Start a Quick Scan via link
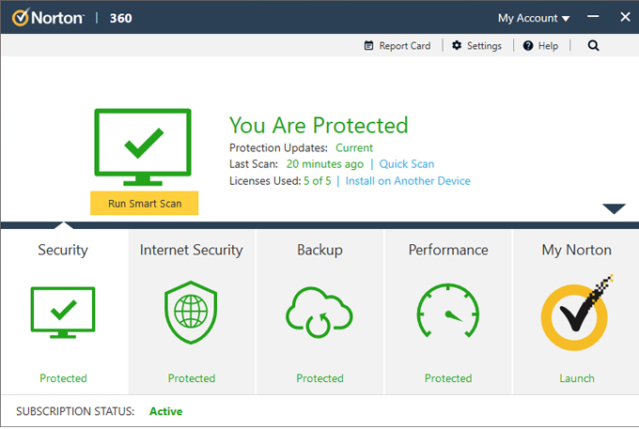Image resolution: width=639 pixels, height=429 pixels. coord(406,164)
